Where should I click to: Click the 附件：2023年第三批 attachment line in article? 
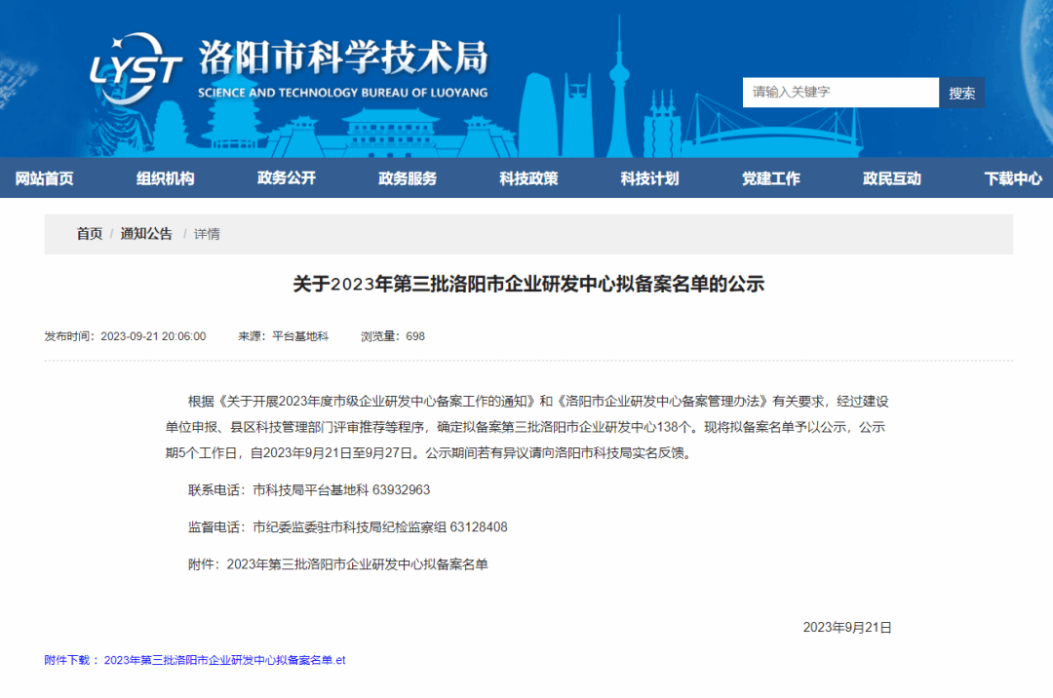pyautogui.click(x=337, y=564)
